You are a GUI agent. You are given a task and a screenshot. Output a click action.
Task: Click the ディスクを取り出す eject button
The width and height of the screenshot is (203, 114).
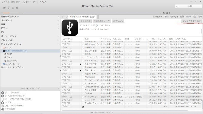[192, 21]
